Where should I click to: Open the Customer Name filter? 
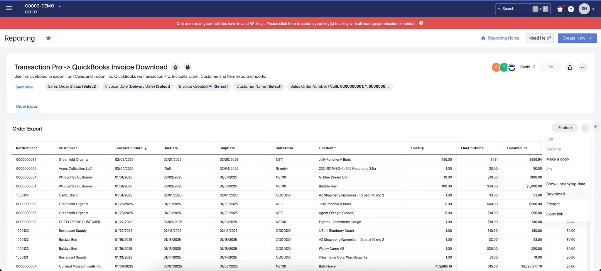tap(259, 87)
